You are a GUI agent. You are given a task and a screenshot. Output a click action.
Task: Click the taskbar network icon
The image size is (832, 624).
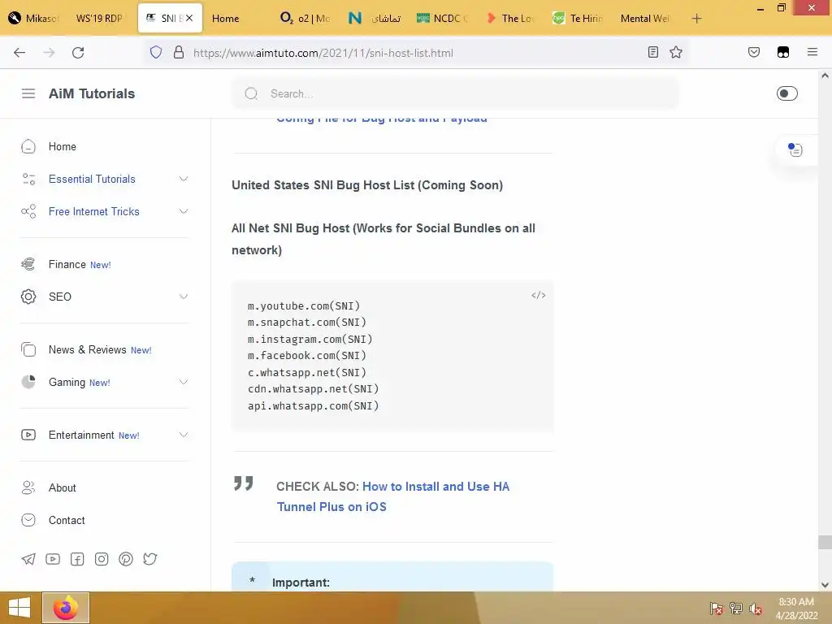[x=736, y=609]
